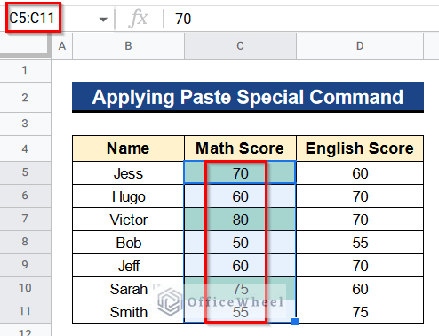439x336 pixels.
Task: Click the 'Name' header cell
Action: coord(128,148)
